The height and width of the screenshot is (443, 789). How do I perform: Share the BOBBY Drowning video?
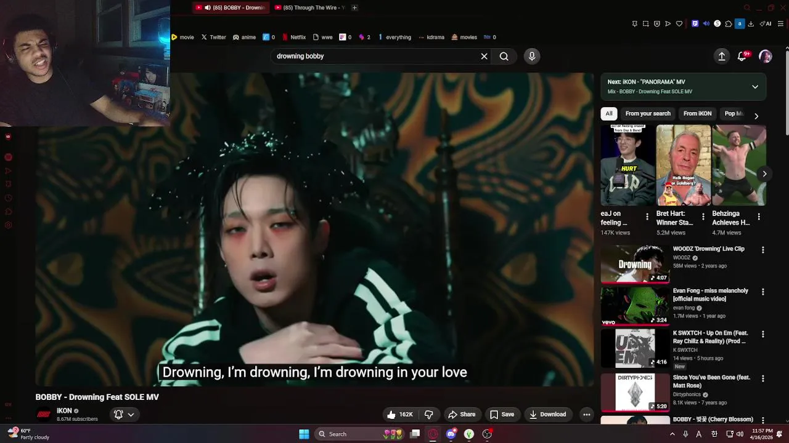[462, 415]
